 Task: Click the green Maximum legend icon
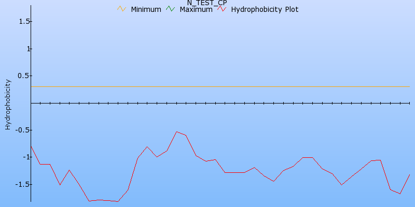pos(171,9)
